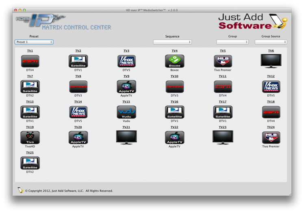Click the blank TV screen under TV6
This screenshot has height=213, width=304.
tap(271, 61)
